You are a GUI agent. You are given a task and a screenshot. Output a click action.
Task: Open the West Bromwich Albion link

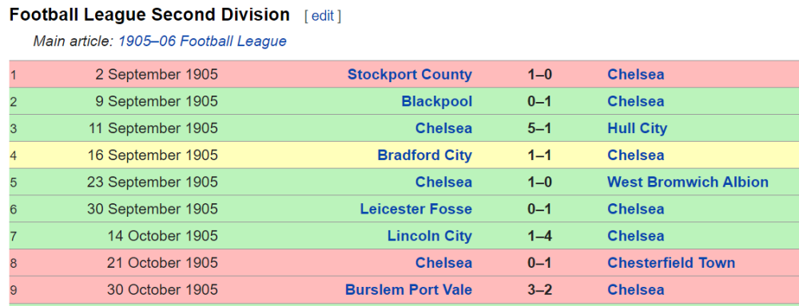(x=687, y=182)
